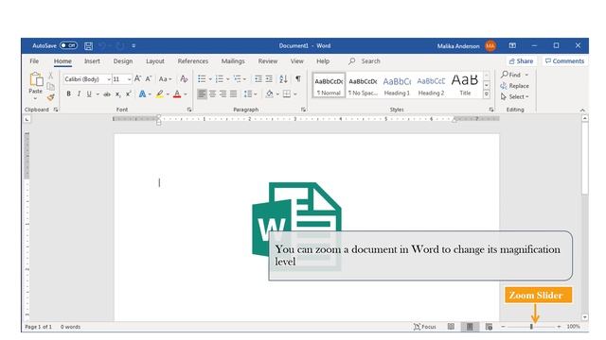Viewport: 606px width, 340px height.
Task: Open the borders dropdown arrow
Action: point(295,94)
